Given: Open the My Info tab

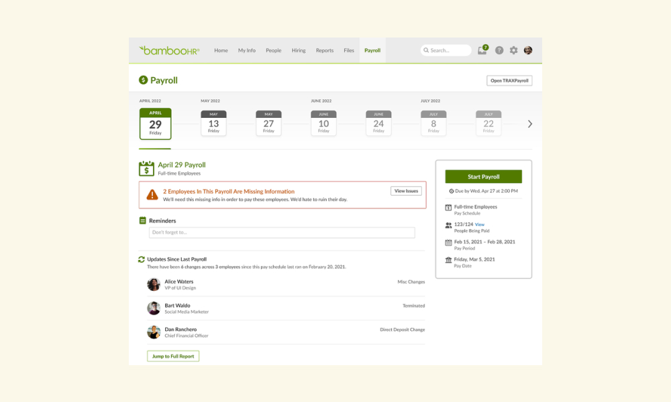Looking at the screenshot, I should (246, 50).
